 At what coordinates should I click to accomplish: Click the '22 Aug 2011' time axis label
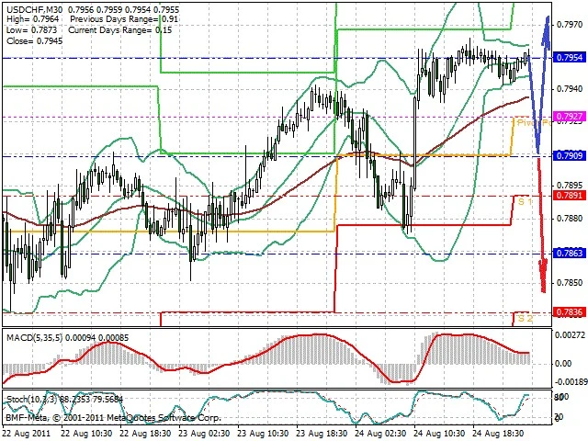27,434
